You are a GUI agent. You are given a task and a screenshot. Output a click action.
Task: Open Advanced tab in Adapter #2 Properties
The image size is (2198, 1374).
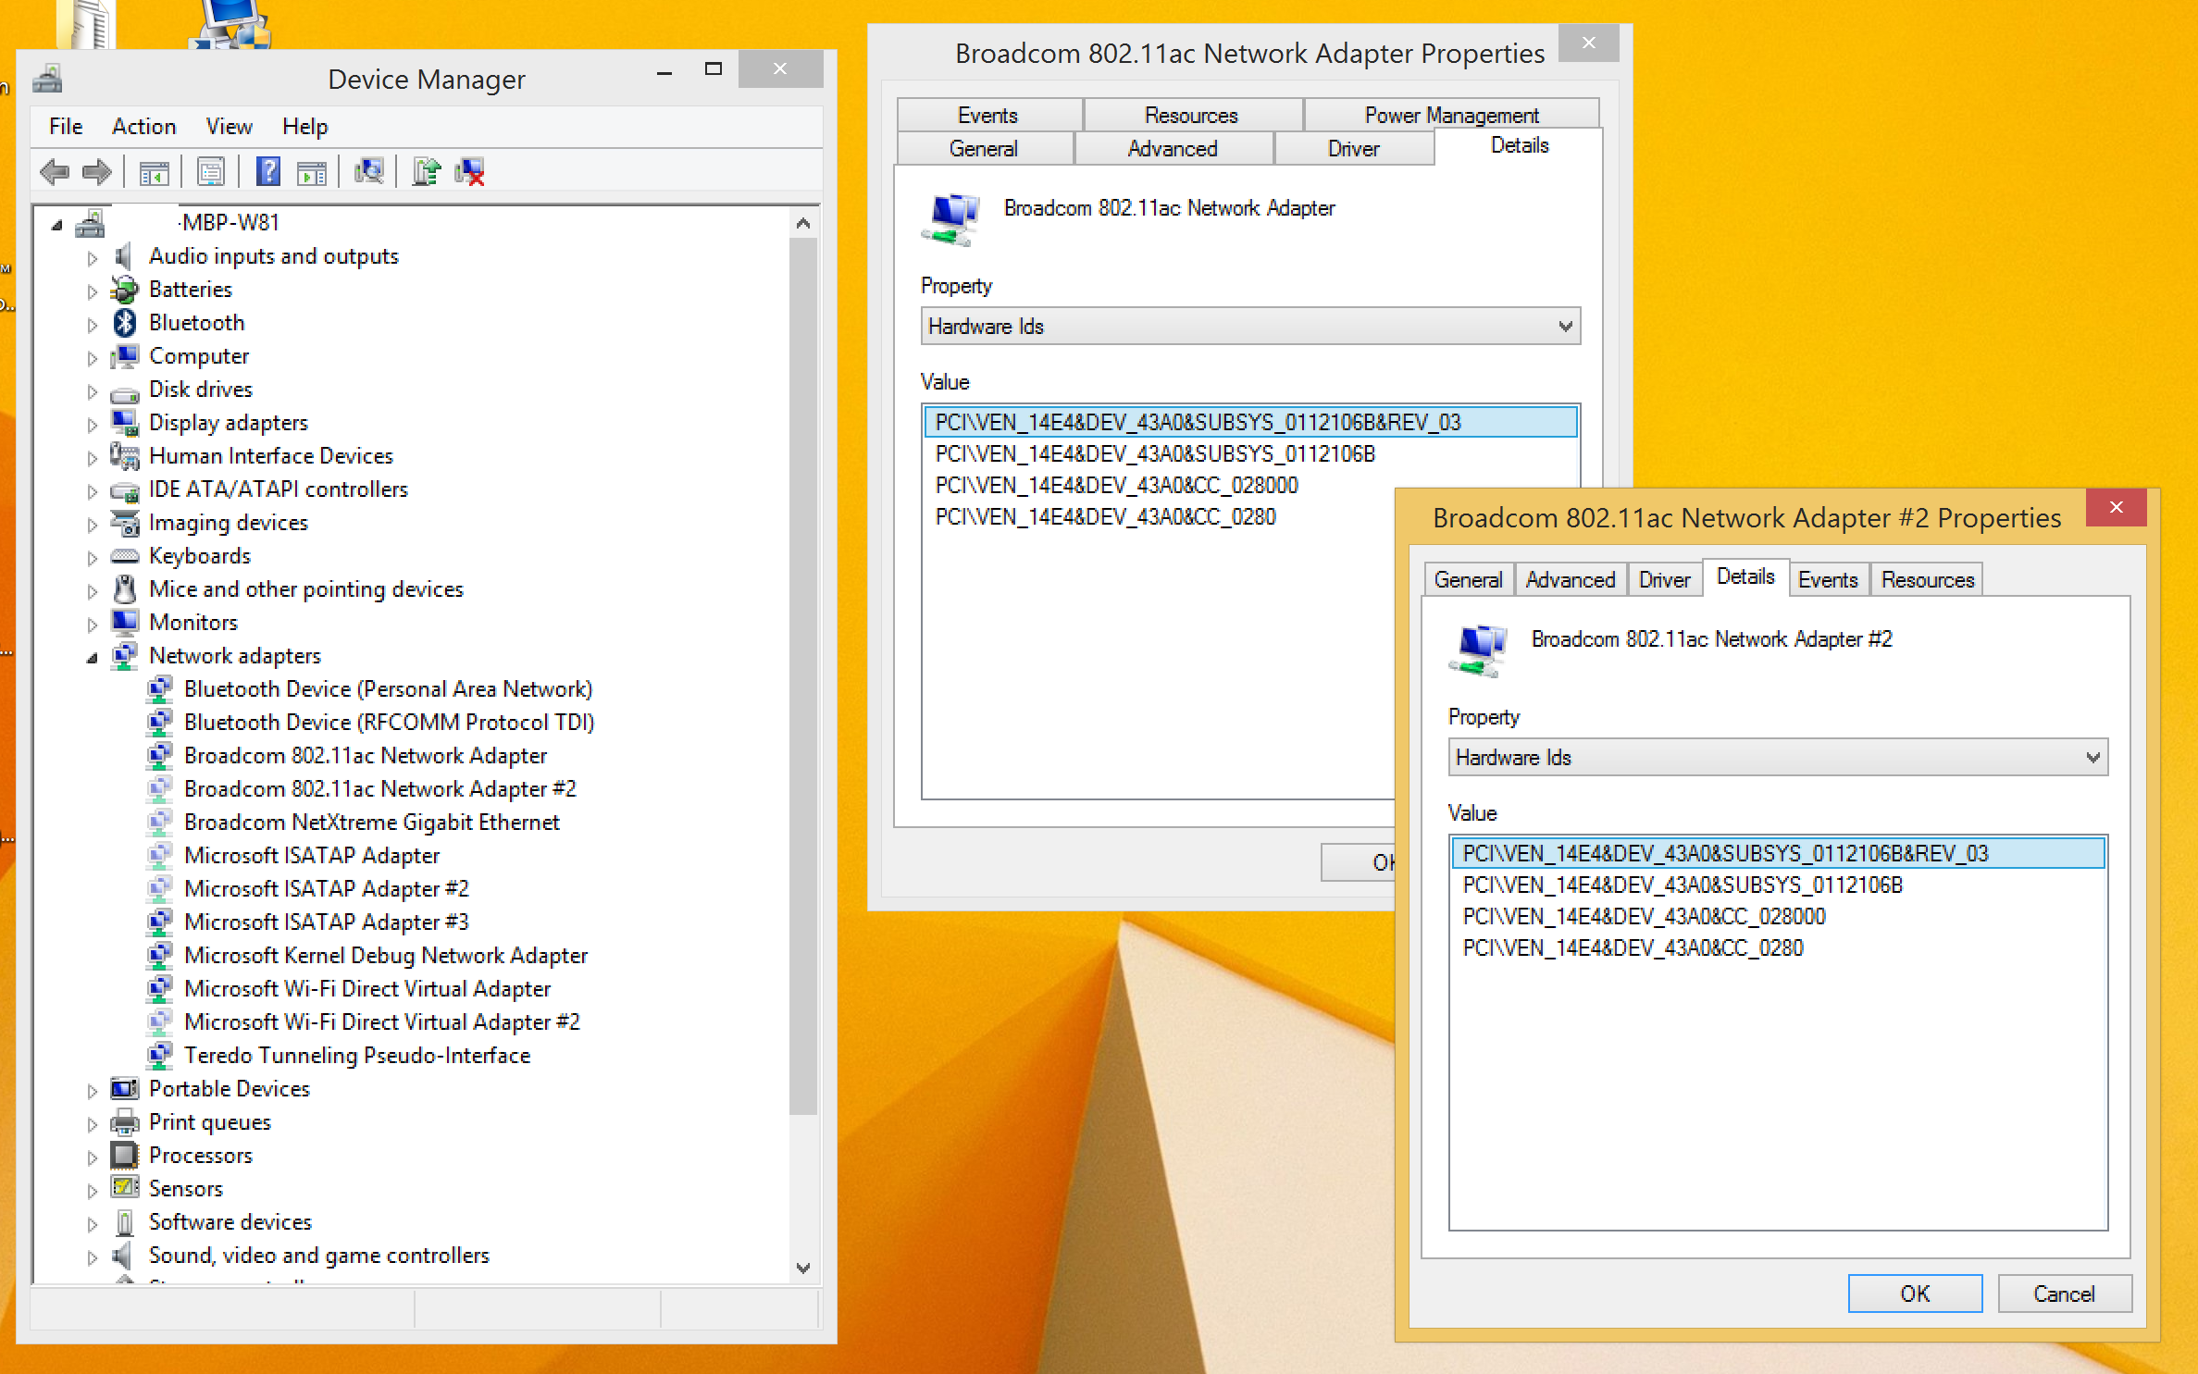[x=1570, y=580]
